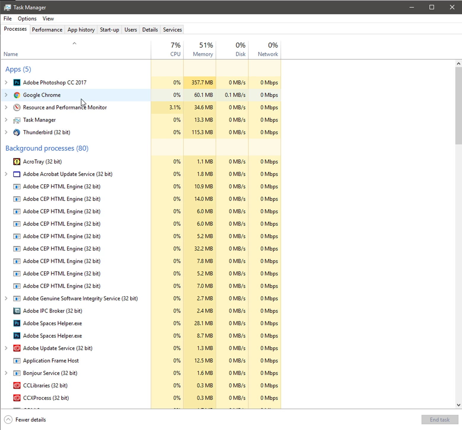Click the scrollbar up arrow

click(x=458, y=63)
